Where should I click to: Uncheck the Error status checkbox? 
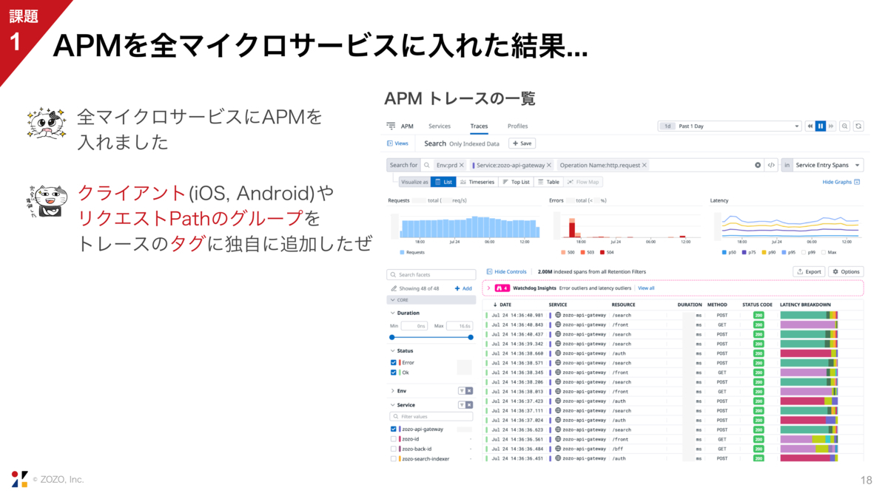pyautogui.click(x=394, y=363)
